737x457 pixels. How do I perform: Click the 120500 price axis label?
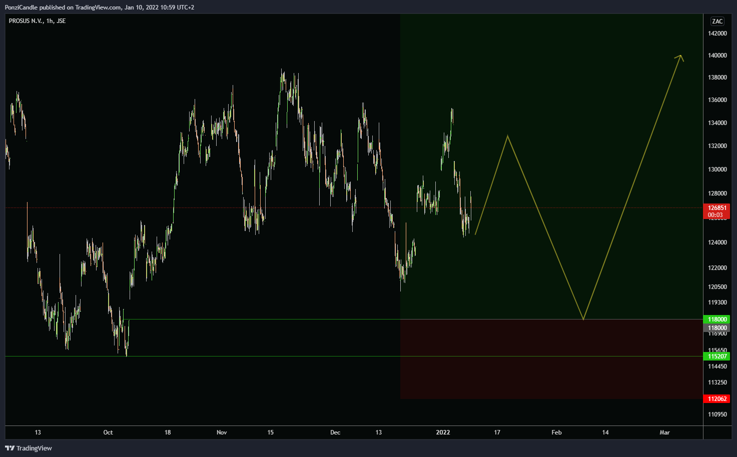tap(717, 287)
